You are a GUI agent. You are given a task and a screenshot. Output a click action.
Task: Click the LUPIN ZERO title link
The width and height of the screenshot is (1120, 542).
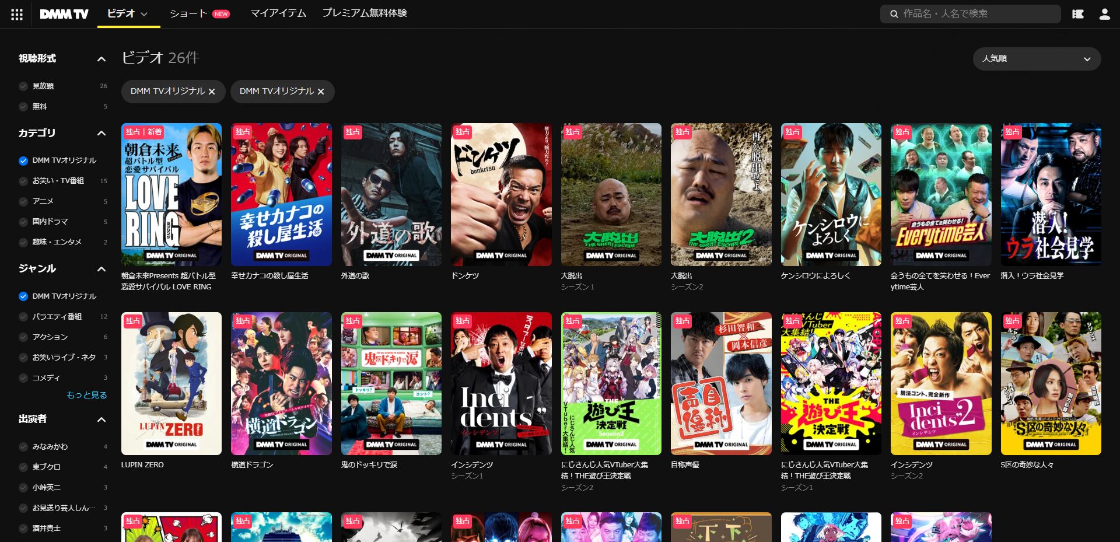(x=142, y=465)
